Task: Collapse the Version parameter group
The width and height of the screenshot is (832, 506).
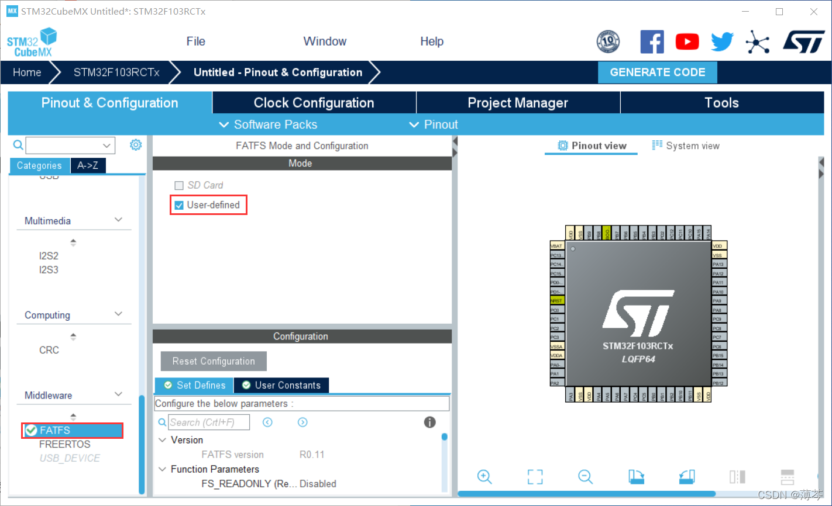Action: pyautogui.click(x=163, y=440)
